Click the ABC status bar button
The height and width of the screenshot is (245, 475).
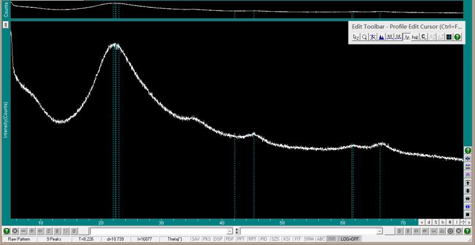[321, 239]
